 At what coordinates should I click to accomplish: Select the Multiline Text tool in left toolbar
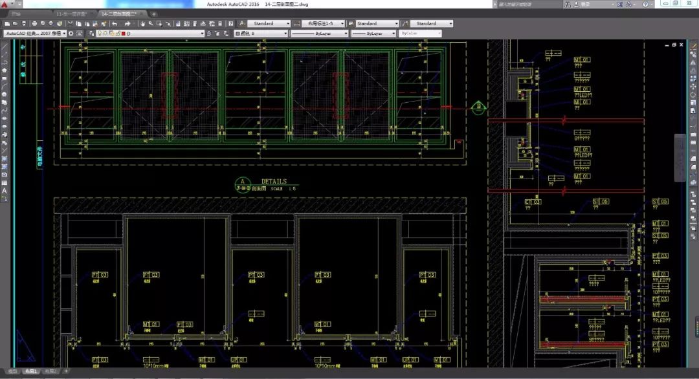point(5,191)
